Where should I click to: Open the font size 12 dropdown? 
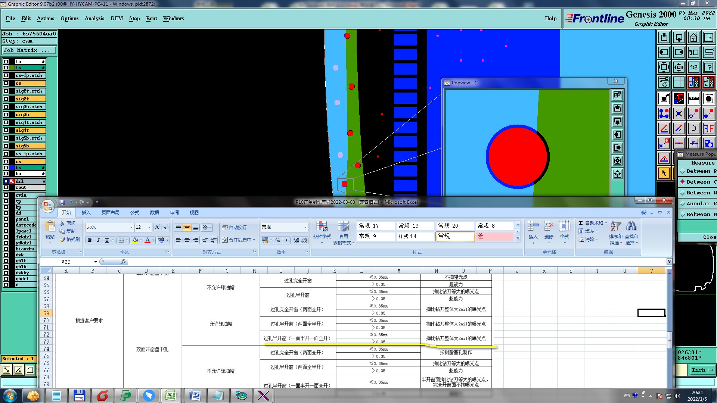coord(149,227)
